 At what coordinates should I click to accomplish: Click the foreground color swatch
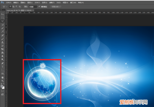coord(2,86)
